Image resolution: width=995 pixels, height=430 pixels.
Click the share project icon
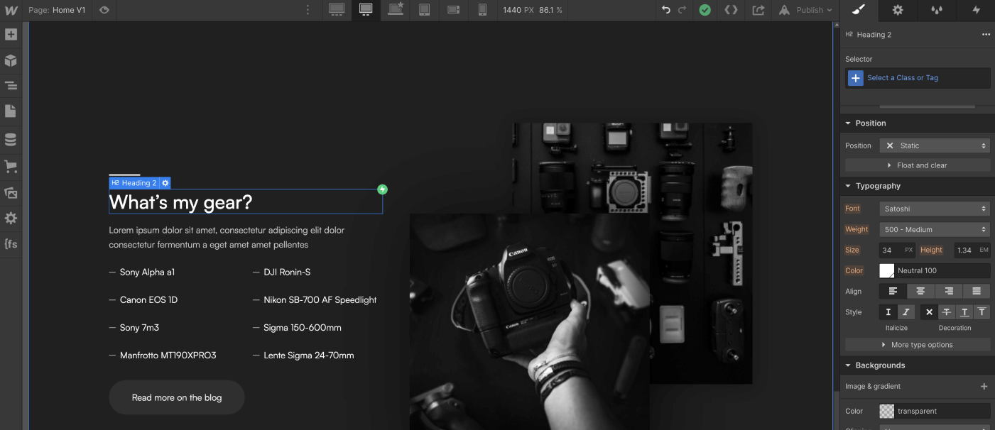(759, 10)
